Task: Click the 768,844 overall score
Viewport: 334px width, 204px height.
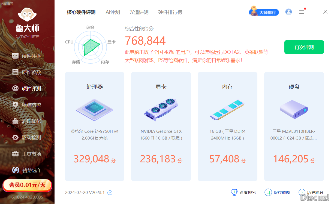Action: [x=145, y=41]
